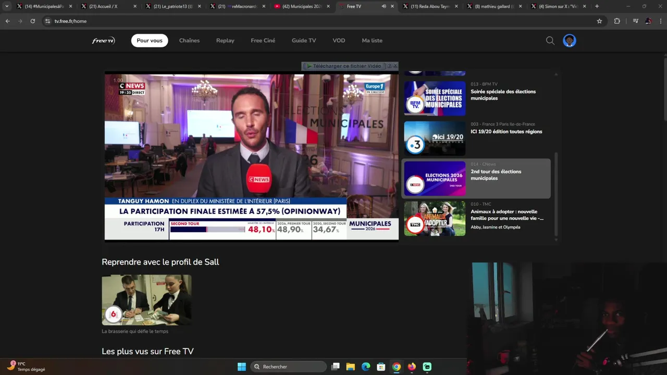The height and width of the screenshot is (375, 667).
Task: Open 2nd tour des élections municipales
Action: (496, 175)
